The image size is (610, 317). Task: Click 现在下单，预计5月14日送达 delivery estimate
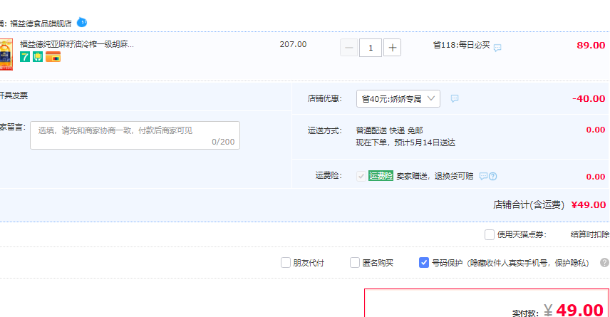coord(405,142)
